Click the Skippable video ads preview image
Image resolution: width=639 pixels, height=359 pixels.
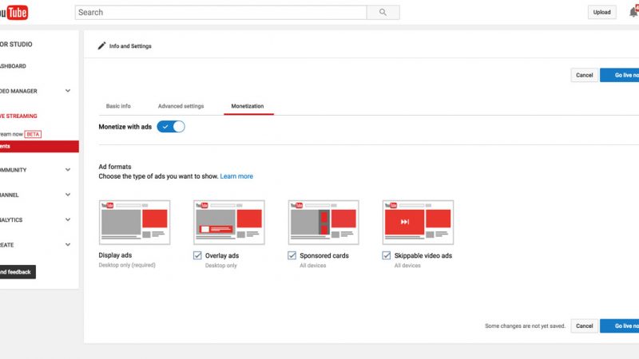tap(418, 222)
